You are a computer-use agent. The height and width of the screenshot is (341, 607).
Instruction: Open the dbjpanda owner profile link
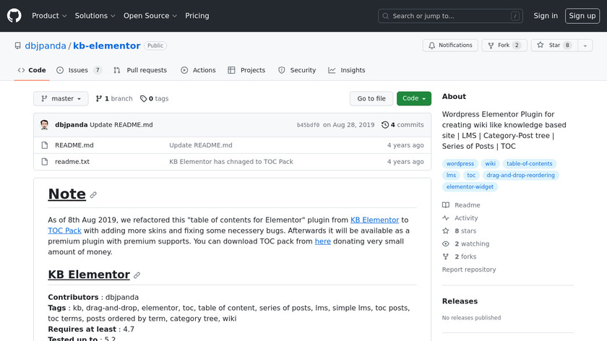tap(46, 46)
